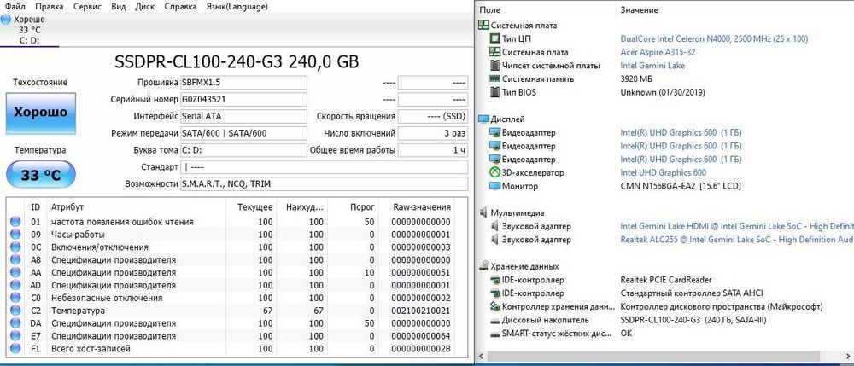Viewport: 854px width, 366px height.
Task: Click the big Хорошо health status button
Action: click(x=41, y=113)
